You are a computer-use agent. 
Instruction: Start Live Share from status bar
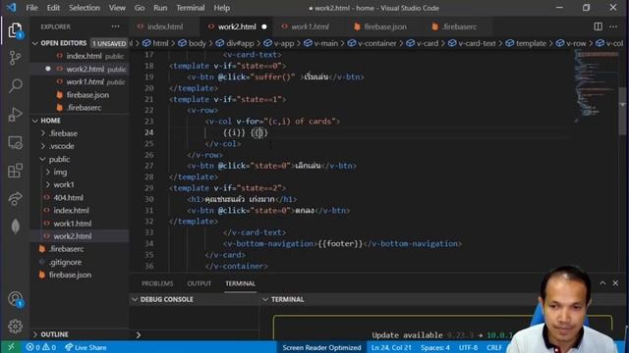(x=86, y=347)
